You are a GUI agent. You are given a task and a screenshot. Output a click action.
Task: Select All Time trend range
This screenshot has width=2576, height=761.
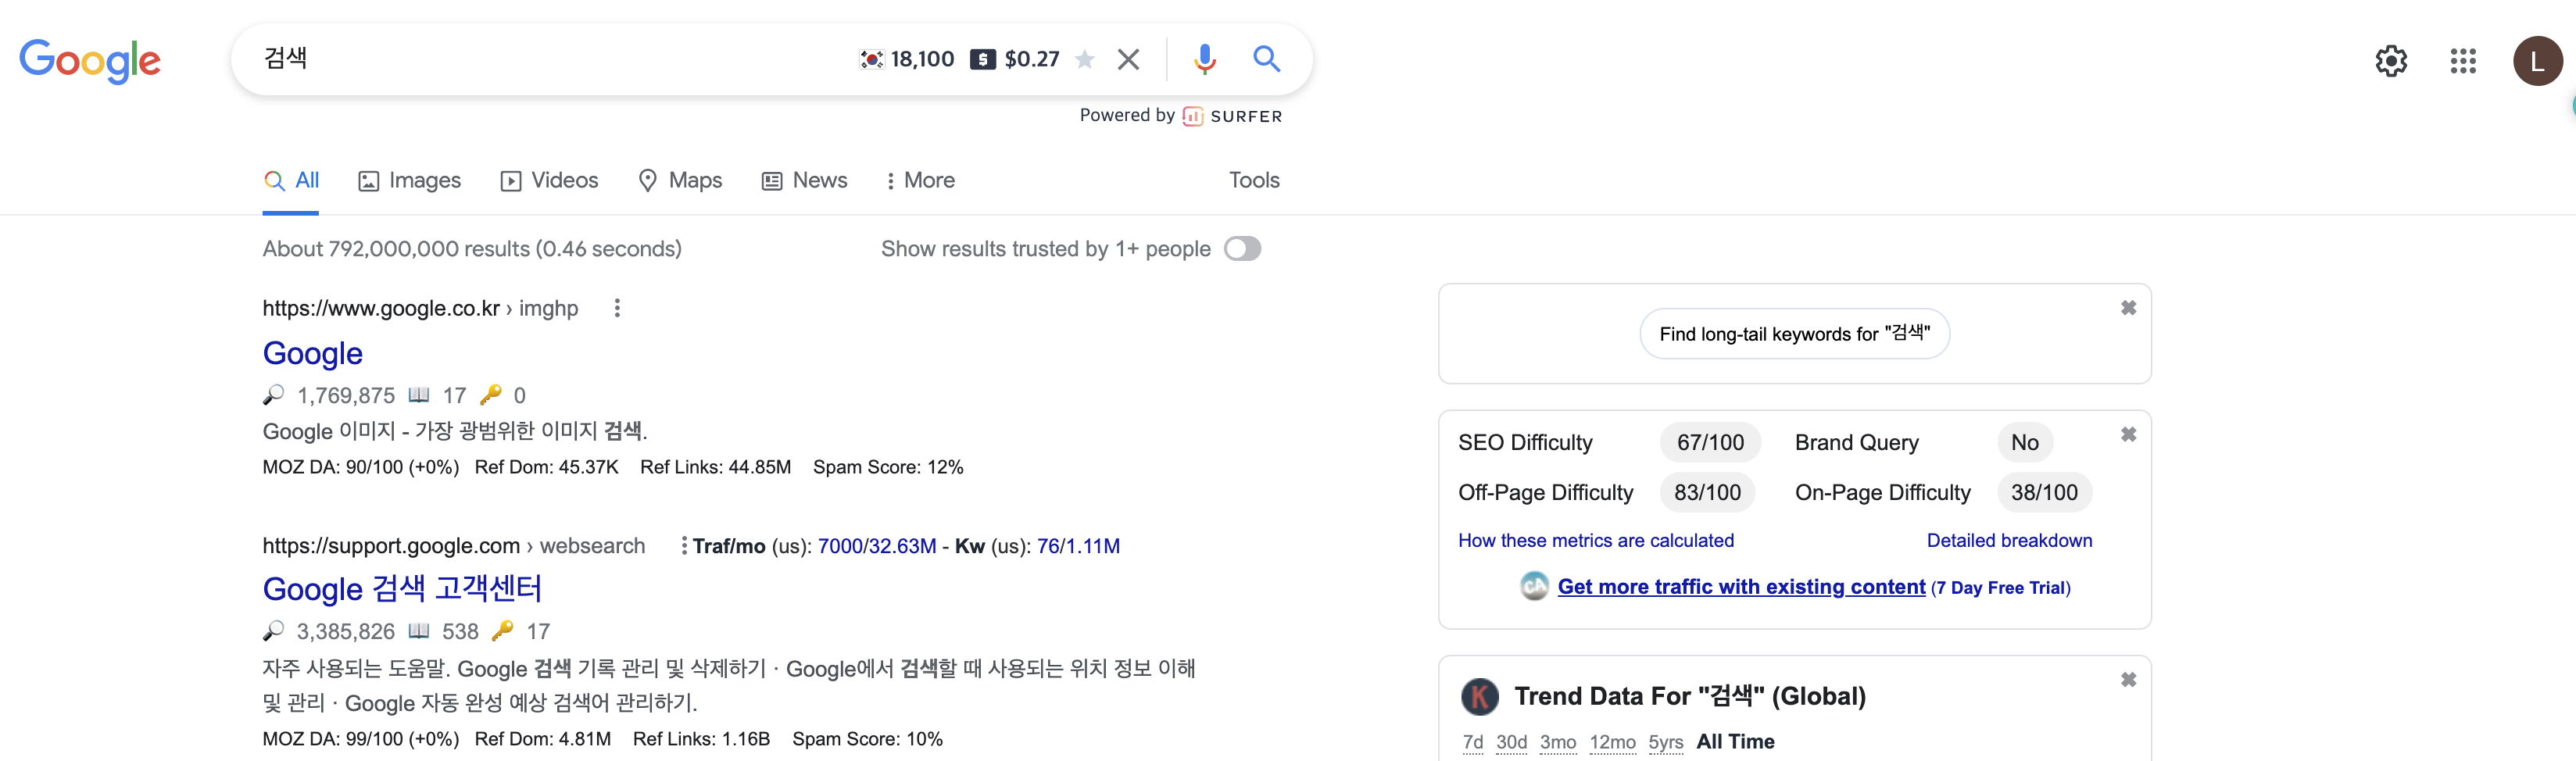click(x=1735, y=742)
